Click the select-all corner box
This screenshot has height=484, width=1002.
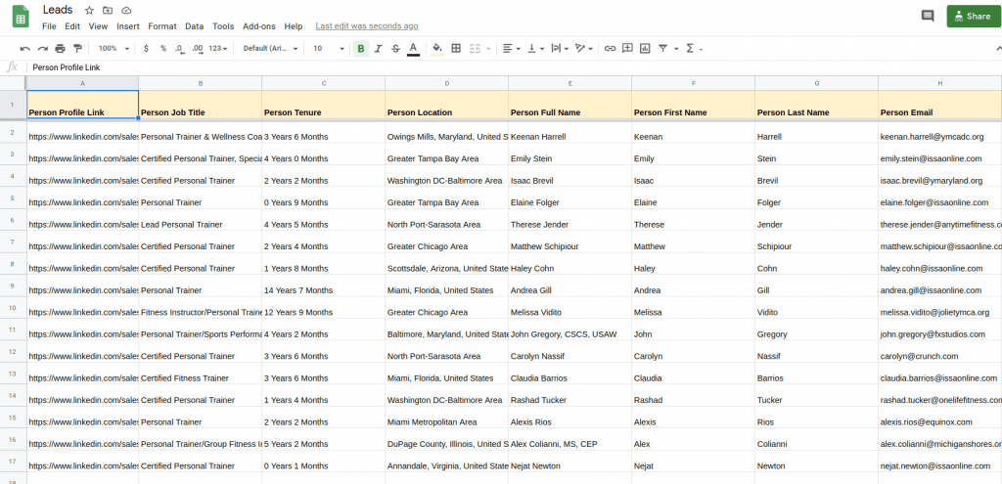pos(13,83)
